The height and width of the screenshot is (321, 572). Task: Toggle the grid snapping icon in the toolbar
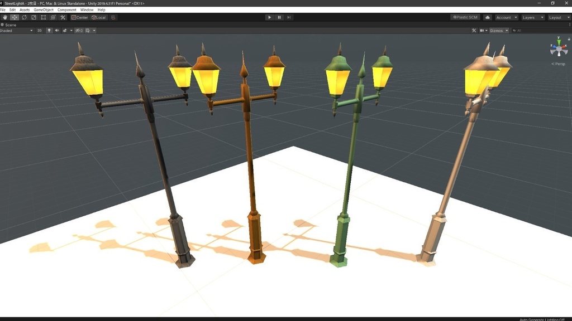(113, 17)
